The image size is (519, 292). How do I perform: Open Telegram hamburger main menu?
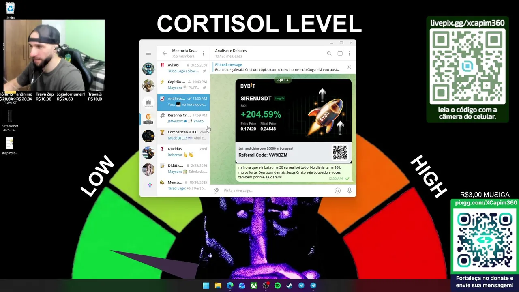click(148, 53)
